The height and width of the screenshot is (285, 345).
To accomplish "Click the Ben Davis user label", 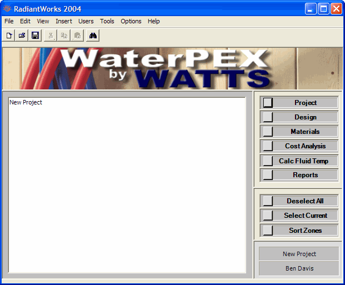I will pyautogui.click(x=299, y=268).
